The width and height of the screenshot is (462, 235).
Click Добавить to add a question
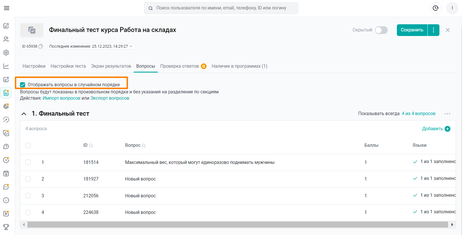click(432, 129)
